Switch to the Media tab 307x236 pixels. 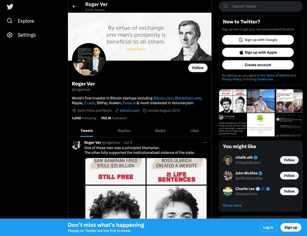[160, 131]
